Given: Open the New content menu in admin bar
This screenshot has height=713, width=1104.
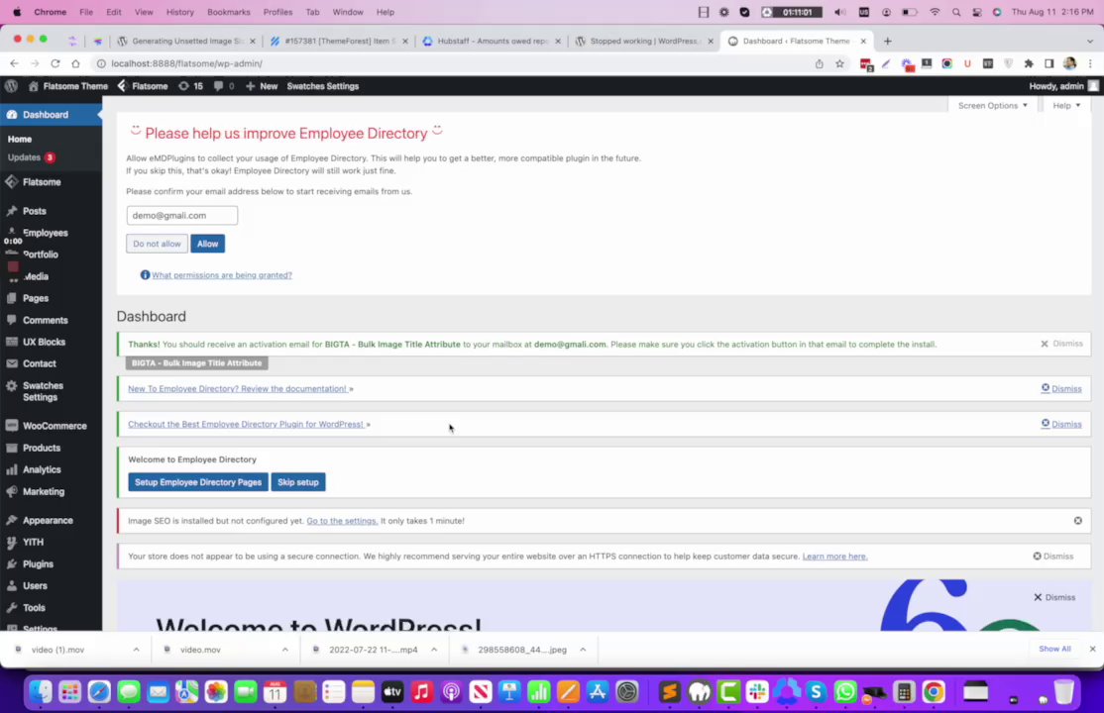Looking at the screenshot, I should 262,86.
